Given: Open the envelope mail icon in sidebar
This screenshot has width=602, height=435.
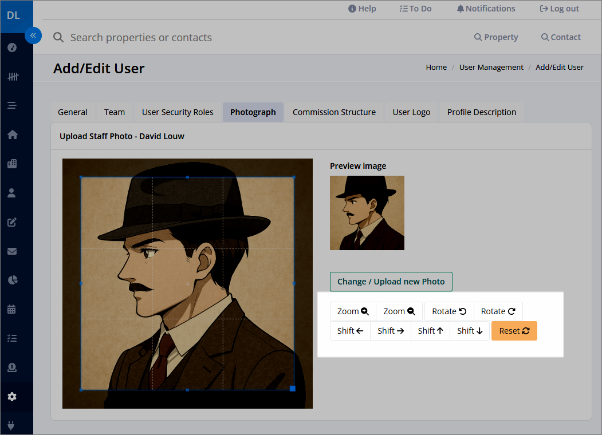Looking at the screenshot, I should tap(12, 251).
